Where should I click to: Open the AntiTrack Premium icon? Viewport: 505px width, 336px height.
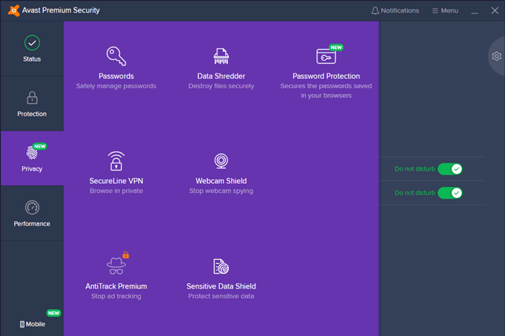116,266
